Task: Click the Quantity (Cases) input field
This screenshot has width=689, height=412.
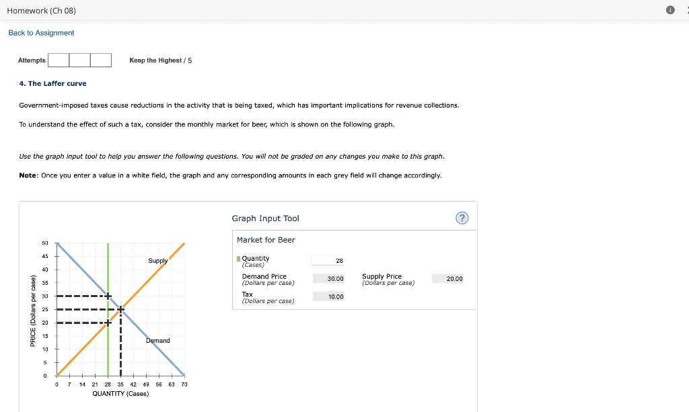Action: pyautogui.click(x=328, y=260)
